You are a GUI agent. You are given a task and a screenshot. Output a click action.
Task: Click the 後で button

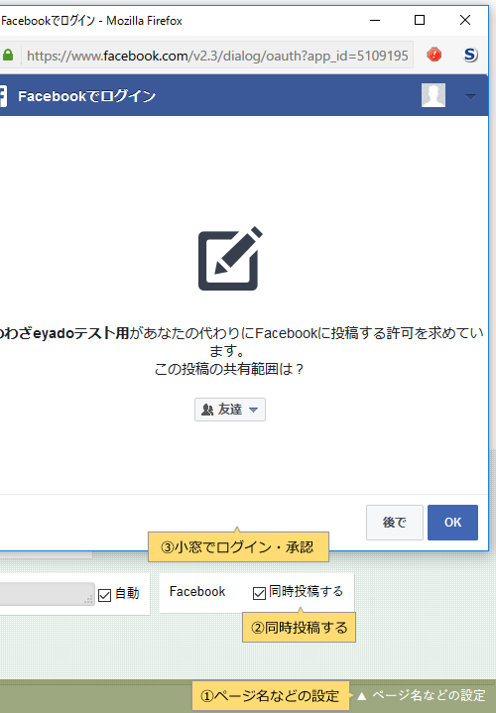tap(395, 522)
